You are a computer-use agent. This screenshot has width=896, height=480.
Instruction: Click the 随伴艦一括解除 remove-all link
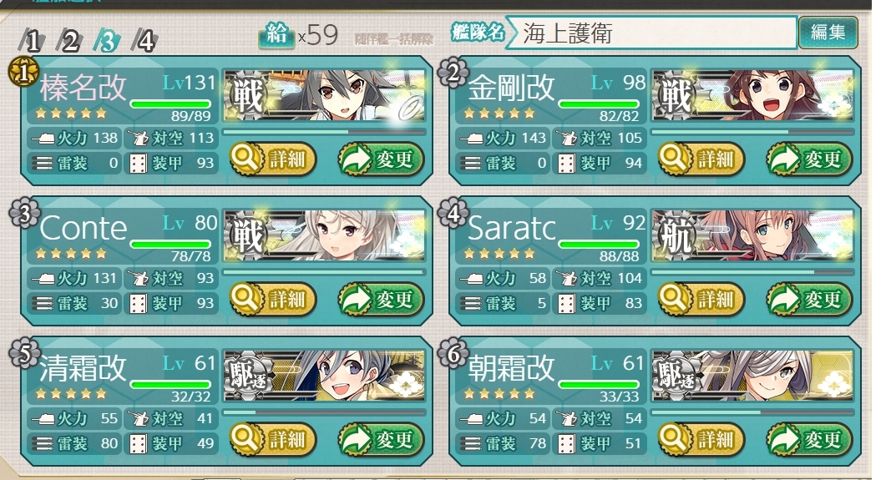[x=393, y=39]
